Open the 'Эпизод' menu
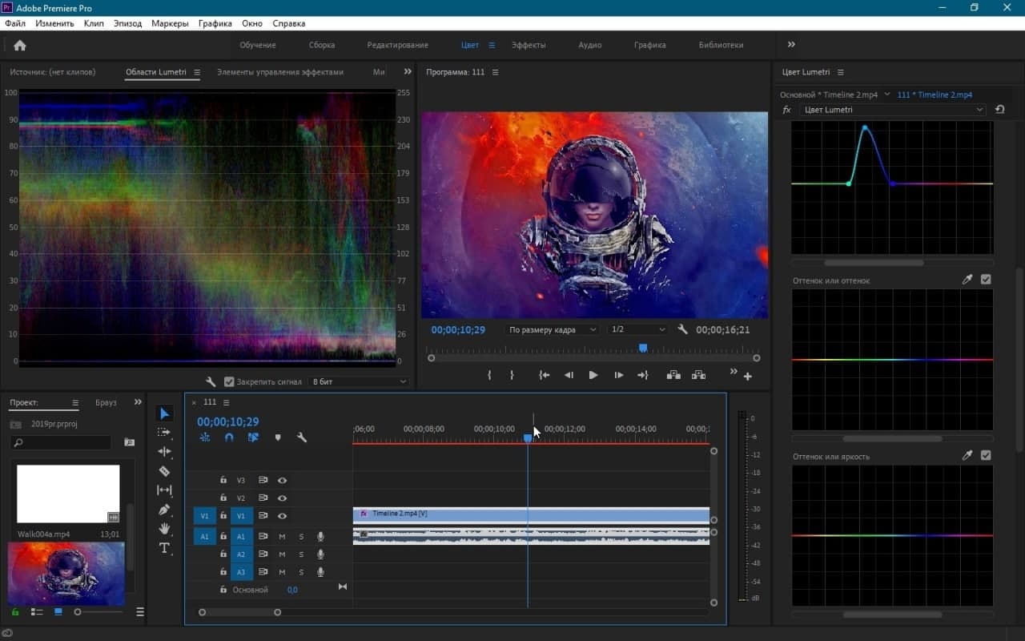 click(x=127, y=23)
